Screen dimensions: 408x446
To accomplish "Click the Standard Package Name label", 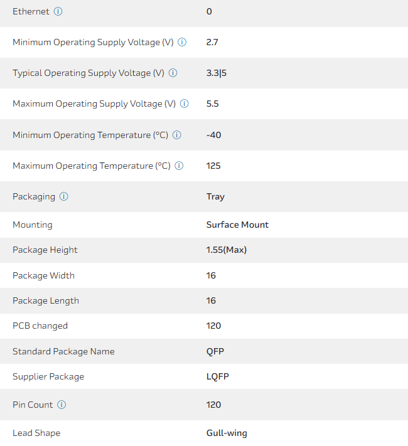I will (63, 351).
